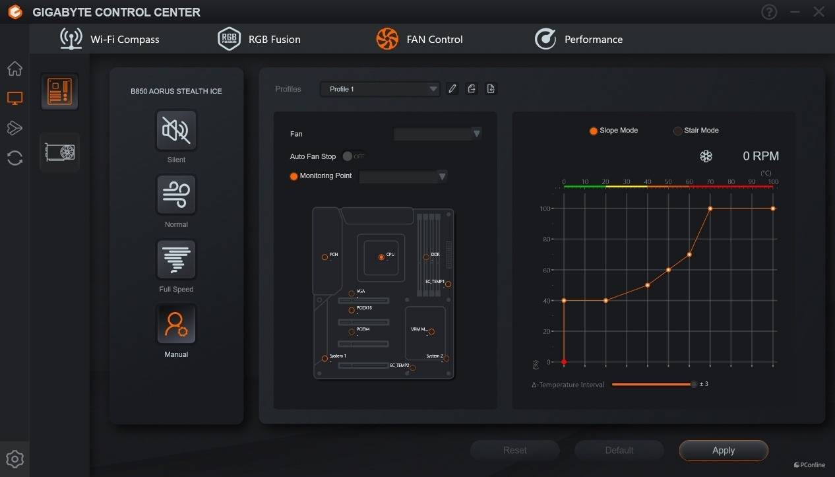The width and height of the screenshot is (835, 477).
Task: Click the Apply button
Action: [x=724, y=451]
